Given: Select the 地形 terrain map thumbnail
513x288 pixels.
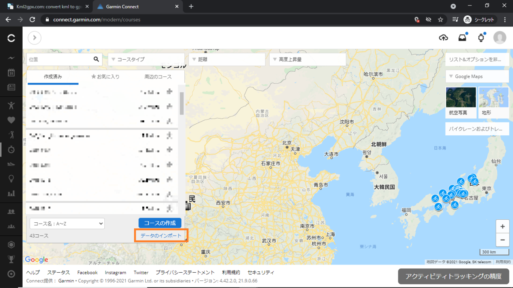Looking at the screenshot, I should tap(494, 102).
